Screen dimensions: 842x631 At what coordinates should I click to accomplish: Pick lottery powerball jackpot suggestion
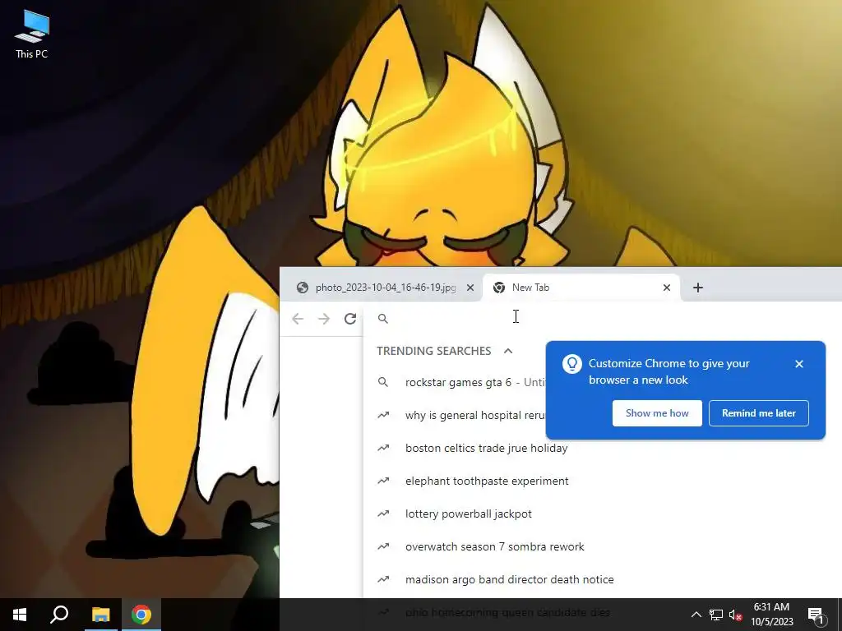604,514
